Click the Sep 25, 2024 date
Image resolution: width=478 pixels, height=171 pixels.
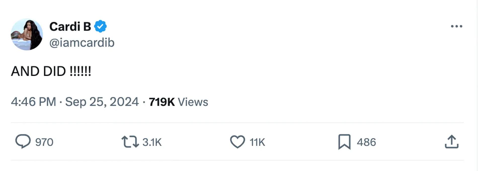coord(102,102)
